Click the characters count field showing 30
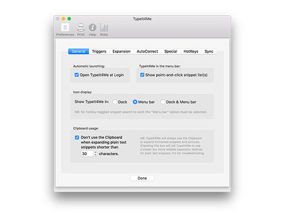Screen dimensions: 285x214 click(87, 154)
